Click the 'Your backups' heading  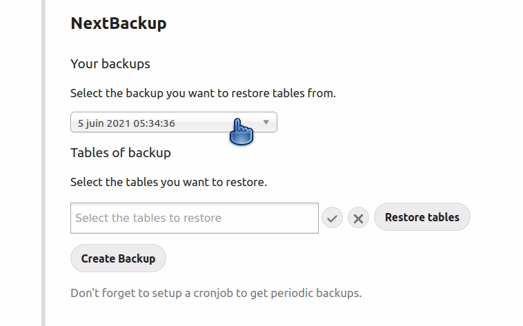110,63
